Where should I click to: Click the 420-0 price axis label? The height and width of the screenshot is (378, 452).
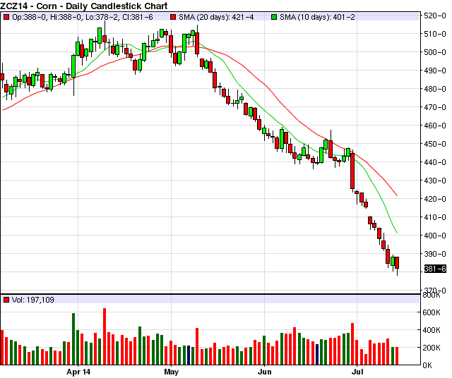[435, 199]
